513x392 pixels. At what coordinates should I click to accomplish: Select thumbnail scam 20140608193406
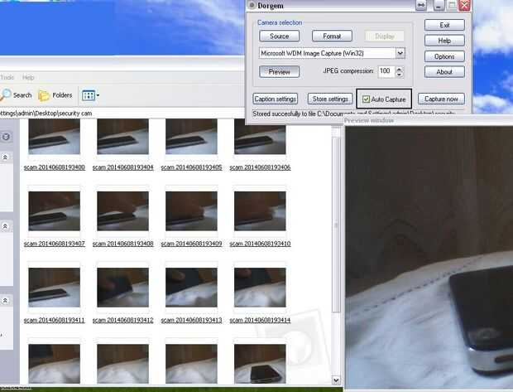(260, 137)
